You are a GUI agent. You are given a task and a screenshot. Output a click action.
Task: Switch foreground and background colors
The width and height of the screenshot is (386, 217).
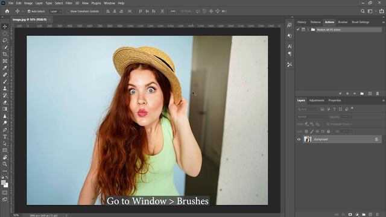click(x=7, y=177)
